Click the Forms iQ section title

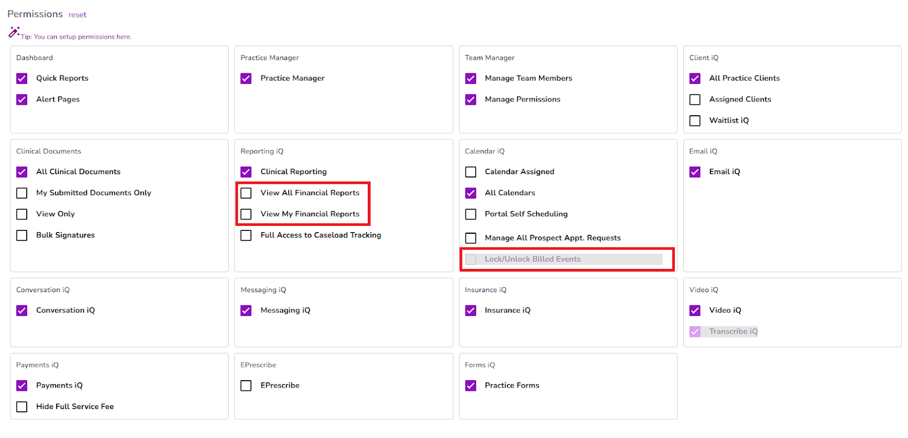(480, 365)
